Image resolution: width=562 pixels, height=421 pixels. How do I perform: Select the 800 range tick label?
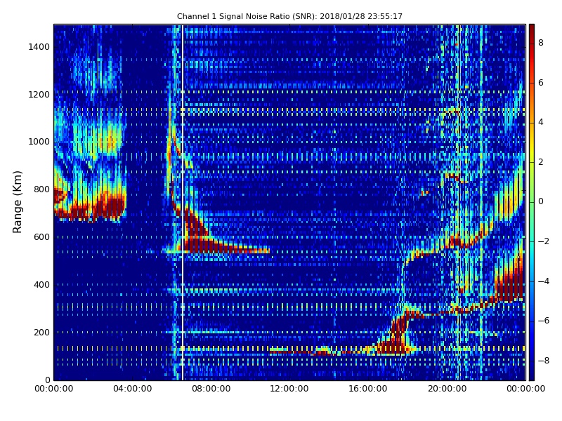(41, 189)
